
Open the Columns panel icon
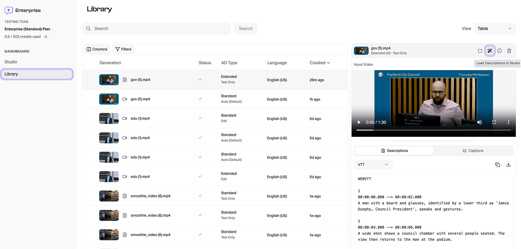[x=97, y=49]
